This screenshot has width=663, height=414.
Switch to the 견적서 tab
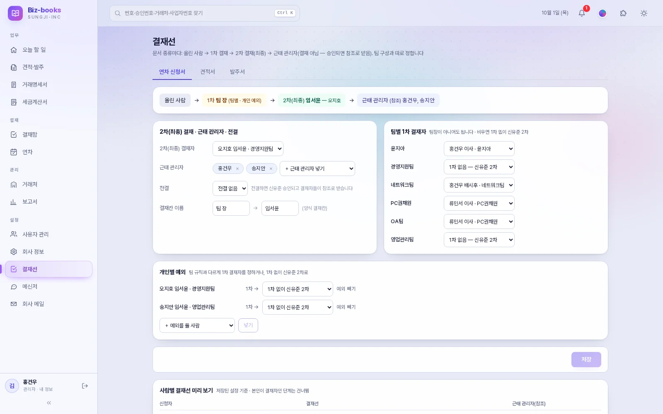click(x=208, y=72)
